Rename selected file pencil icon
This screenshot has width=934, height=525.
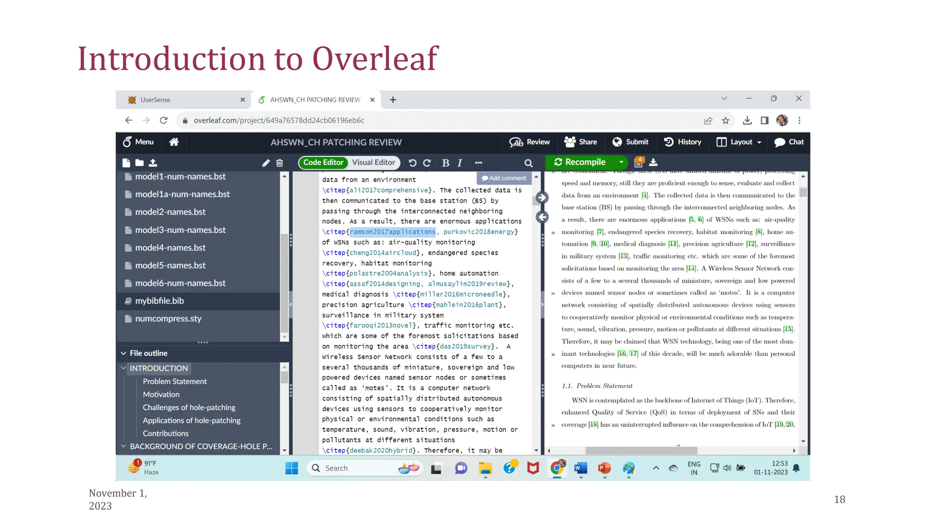point(266,163)
